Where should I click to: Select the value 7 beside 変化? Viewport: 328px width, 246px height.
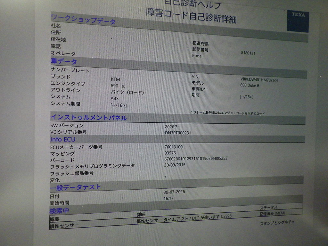tap(165, 177)
